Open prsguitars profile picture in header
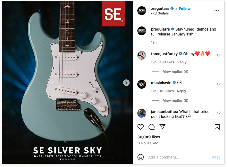Image resolution: width=227 pixels, height=167 pixels. click(142, 11)
